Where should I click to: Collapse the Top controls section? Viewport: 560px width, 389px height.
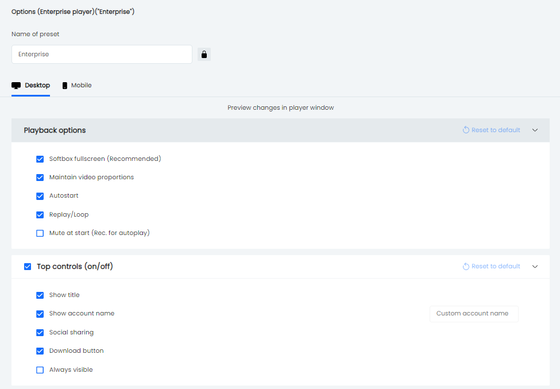click(x=535, y=266)
